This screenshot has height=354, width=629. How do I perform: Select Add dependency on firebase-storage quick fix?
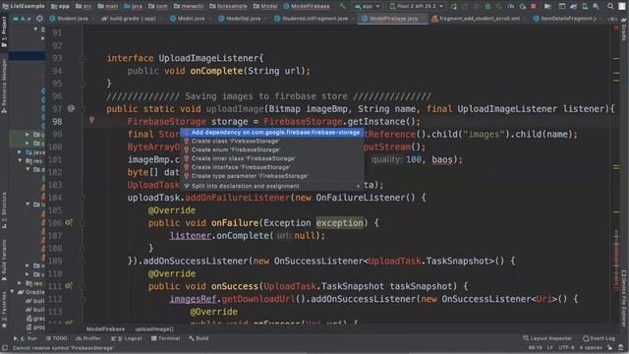pyautogui.click(x=272, y=133)
